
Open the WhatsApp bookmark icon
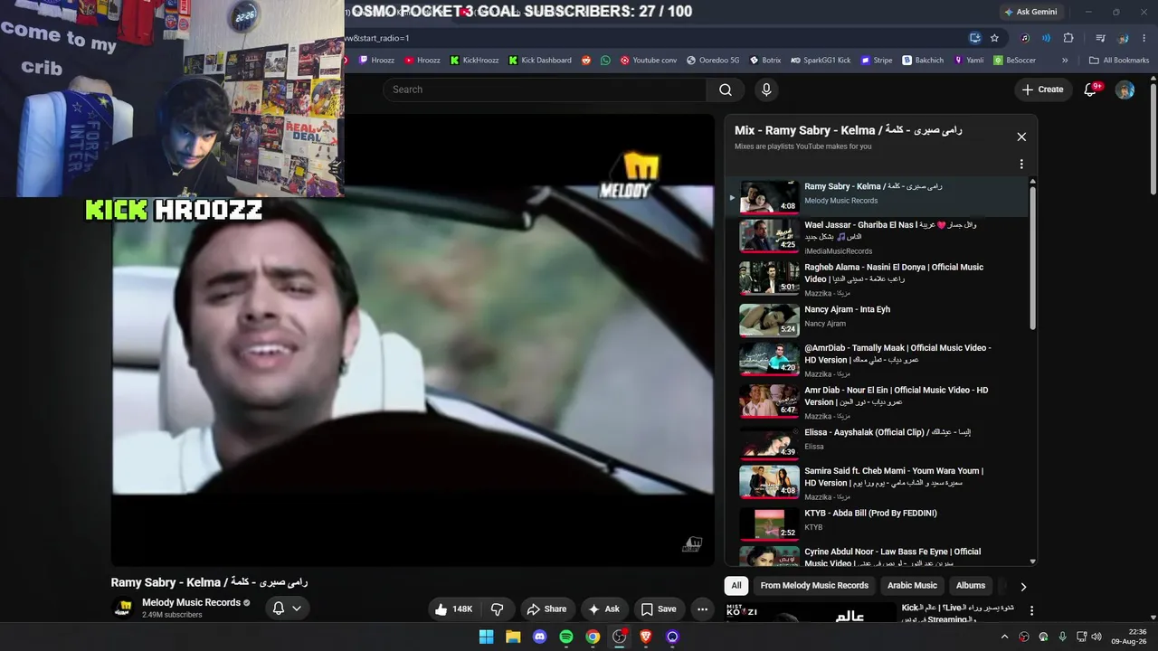(x=605, y=61)
